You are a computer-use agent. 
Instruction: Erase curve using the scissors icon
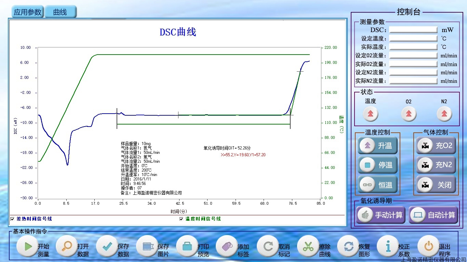(x=308, y=246)
